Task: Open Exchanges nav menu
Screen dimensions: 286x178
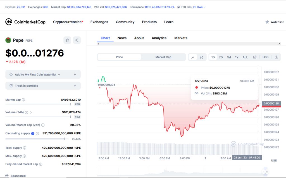Action: point(99,22)
